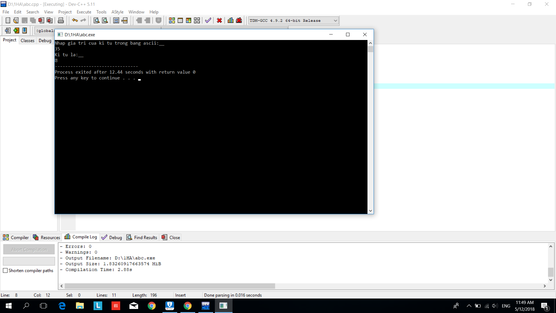Click the Windows Start button
Screen dimensions: 556x313
(x=9, y=306)
